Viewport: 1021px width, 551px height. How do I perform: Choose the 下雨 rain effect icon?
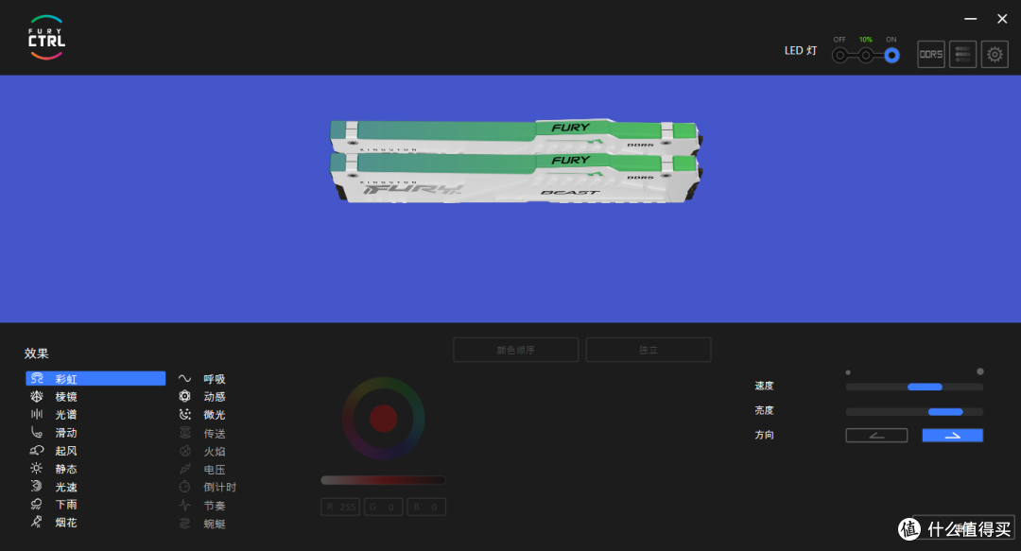[x=37, y=504]
